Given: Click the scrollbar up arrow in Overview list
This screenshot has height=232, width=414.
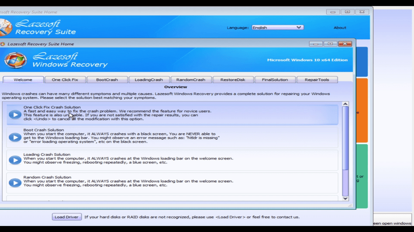Looking at the screenshot, I should pos(345,104).
